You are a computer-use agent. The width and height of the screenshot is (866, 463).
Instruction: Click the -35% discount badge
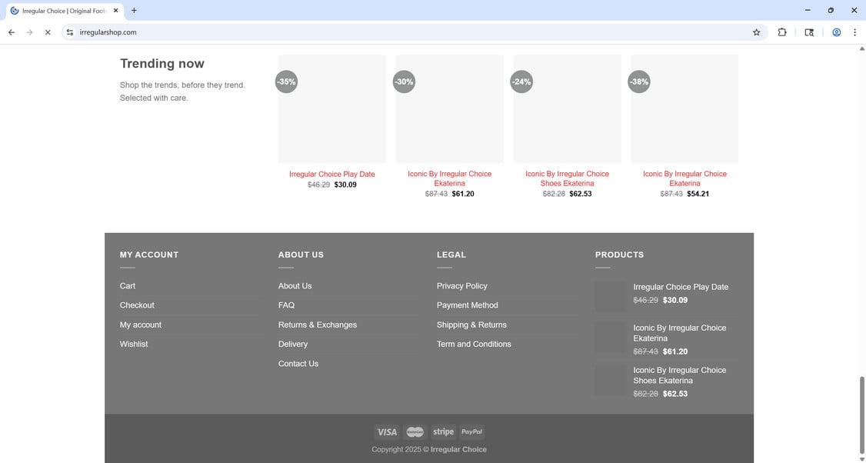pos(286,82)
